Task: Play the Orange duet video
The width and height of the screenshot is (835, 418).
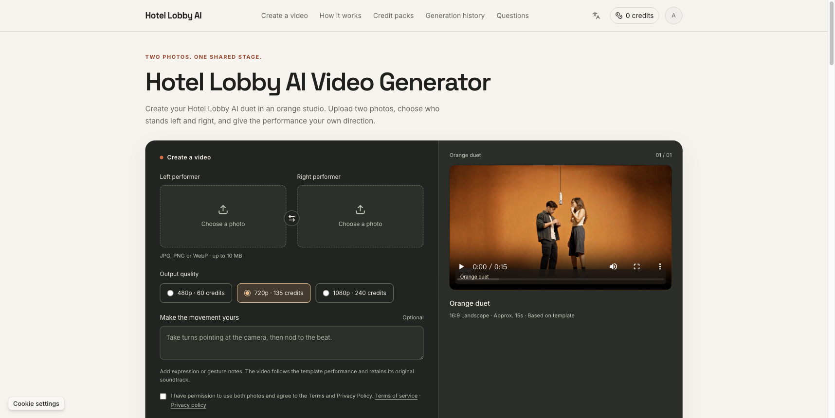Action: pos(461,266)
